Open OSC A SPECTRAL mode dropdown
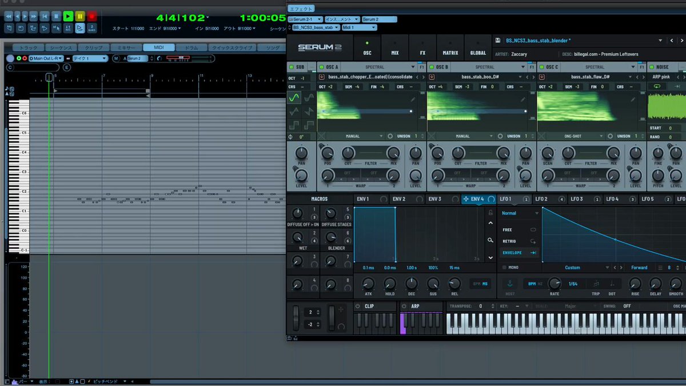The height and width of the screenshot is (386, 686). [377, 67]
